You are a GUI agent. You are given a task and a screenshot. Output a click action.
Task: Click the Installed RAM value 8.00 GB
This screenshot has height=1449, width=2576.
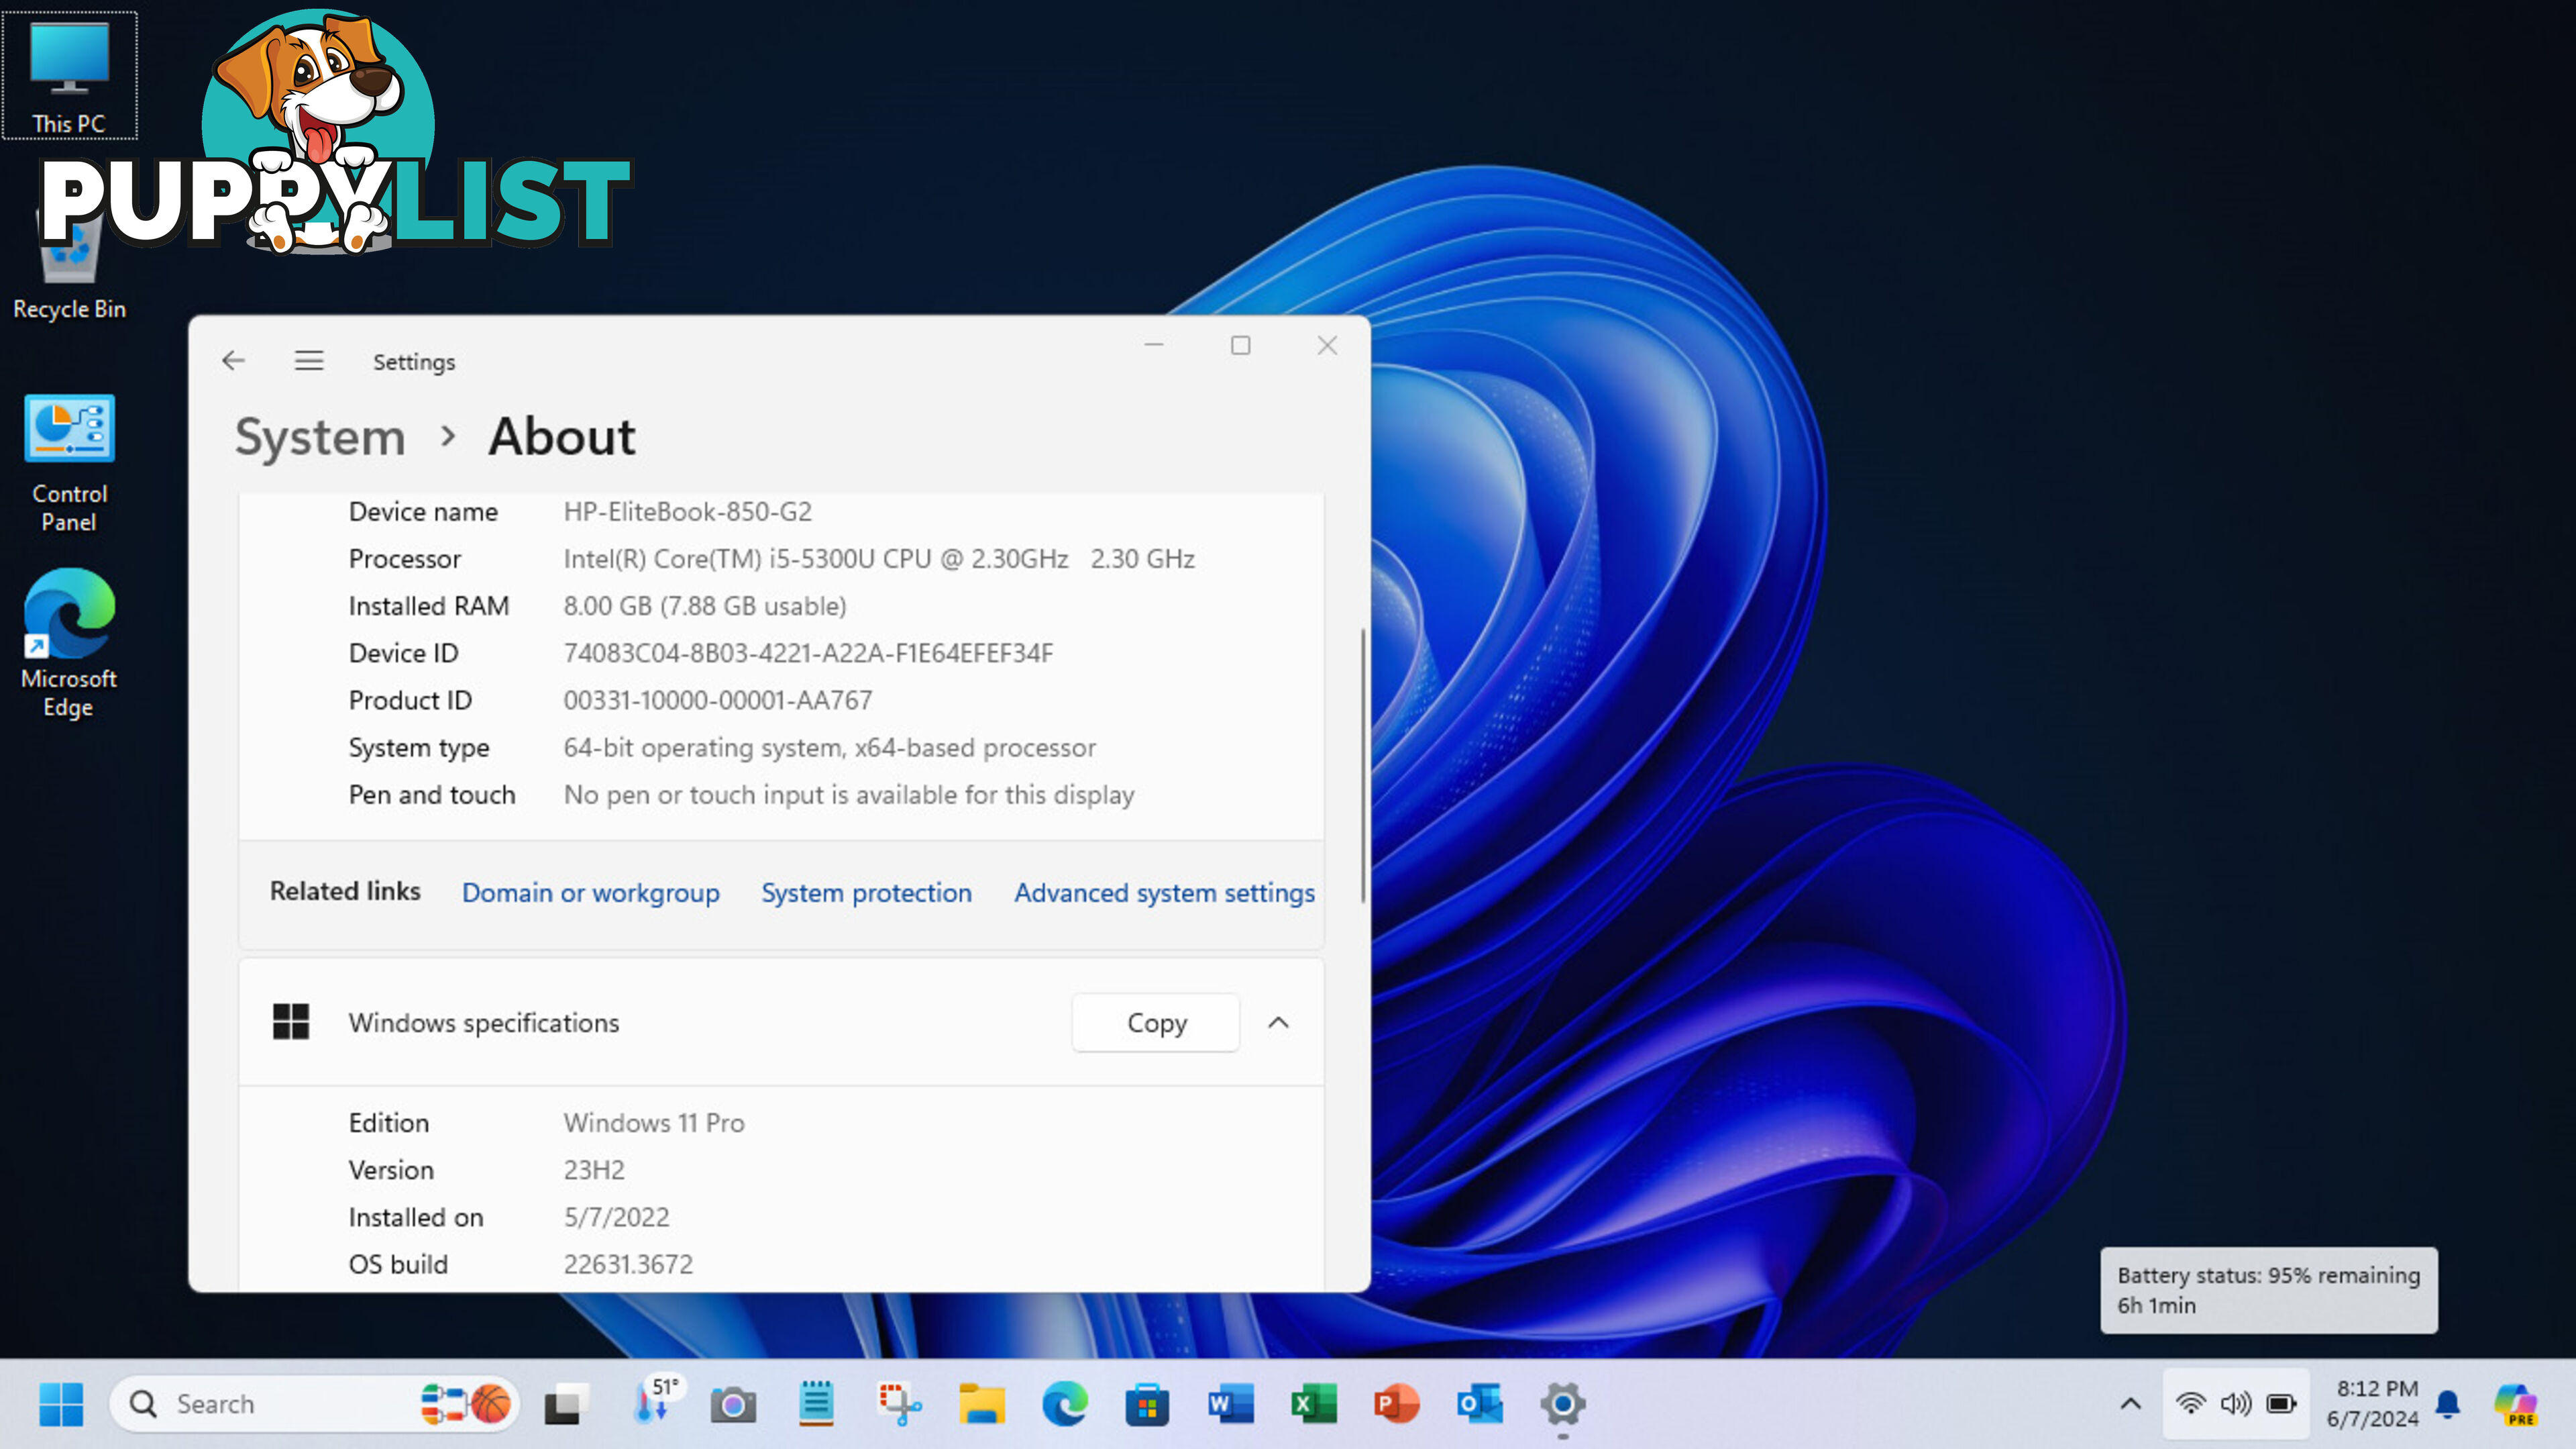[705, 605]
